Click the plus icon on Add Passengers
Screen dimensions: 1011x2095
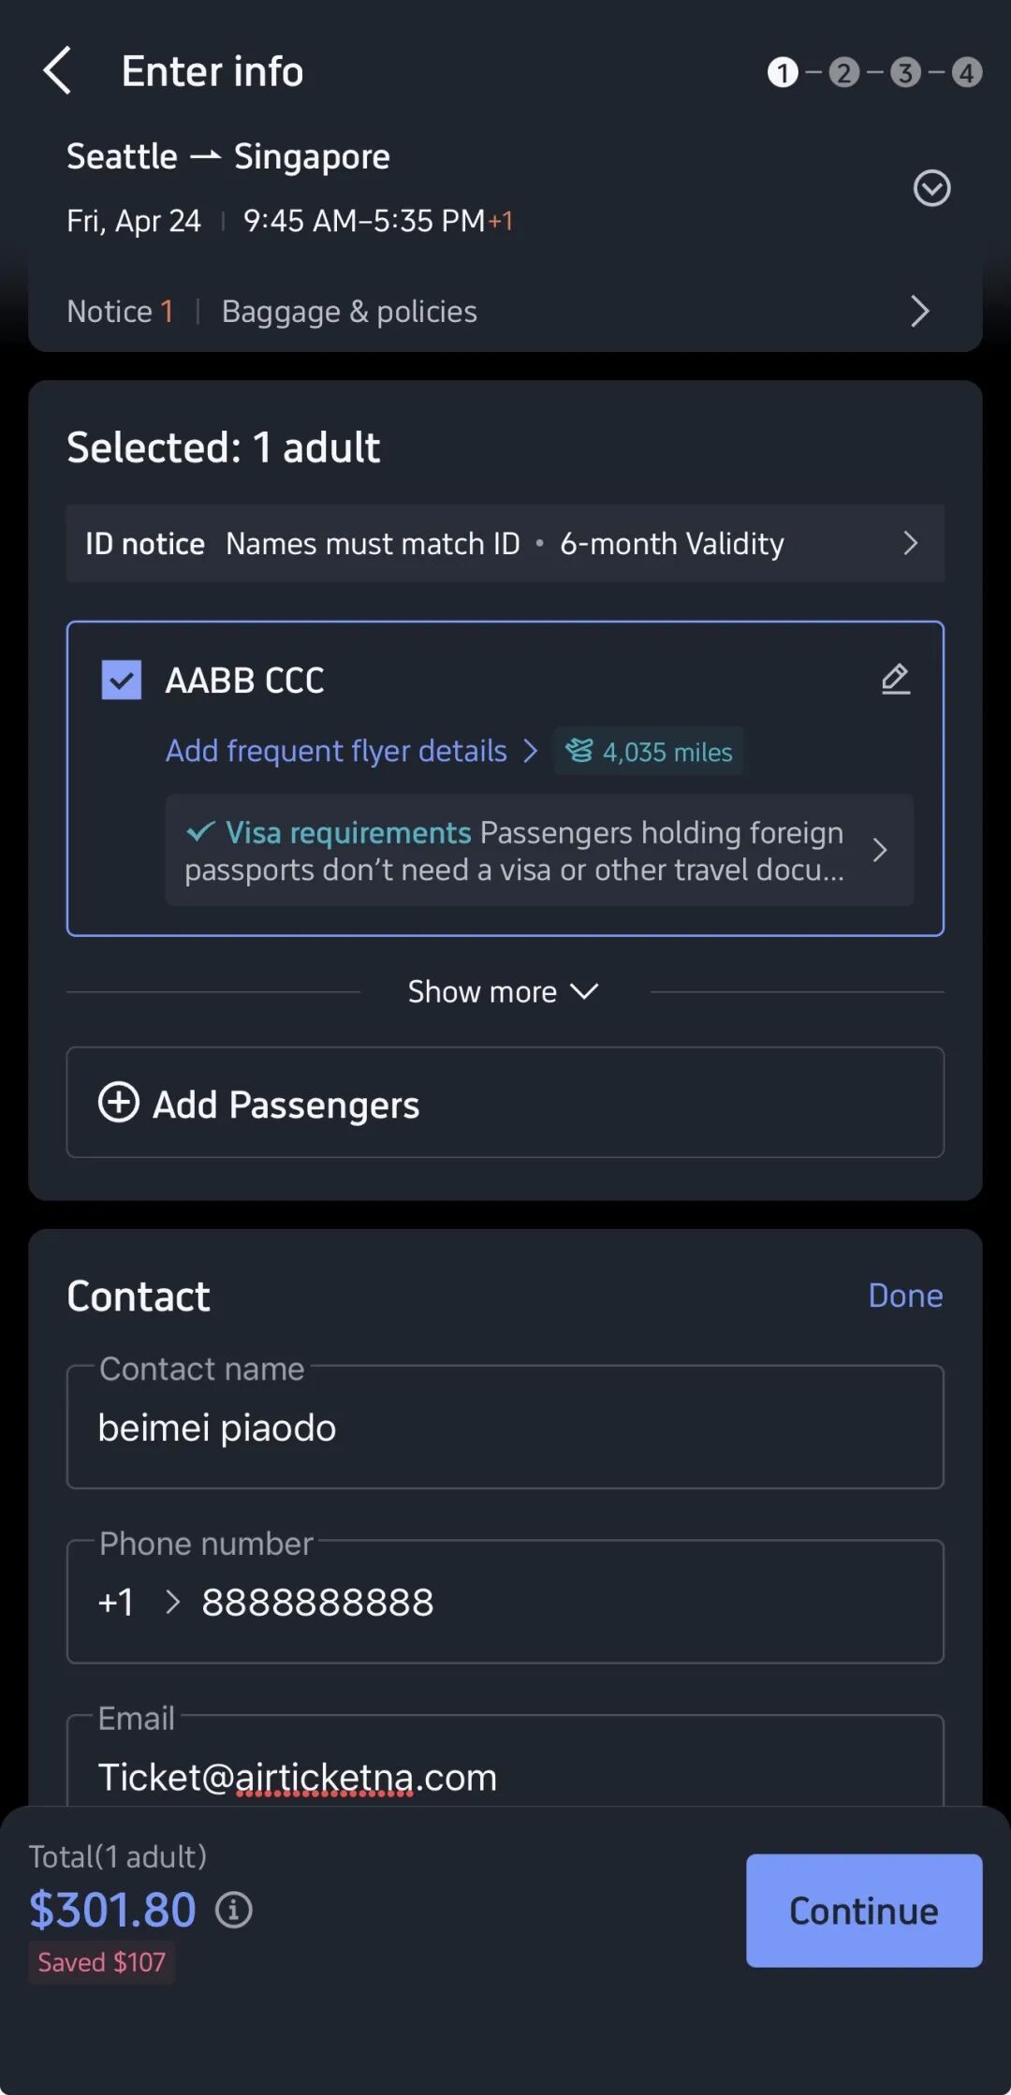coord(119,1102)
